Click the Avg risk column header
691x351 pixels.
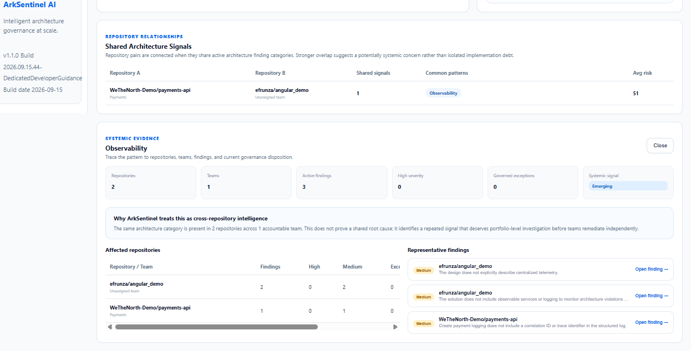(642, 73)
